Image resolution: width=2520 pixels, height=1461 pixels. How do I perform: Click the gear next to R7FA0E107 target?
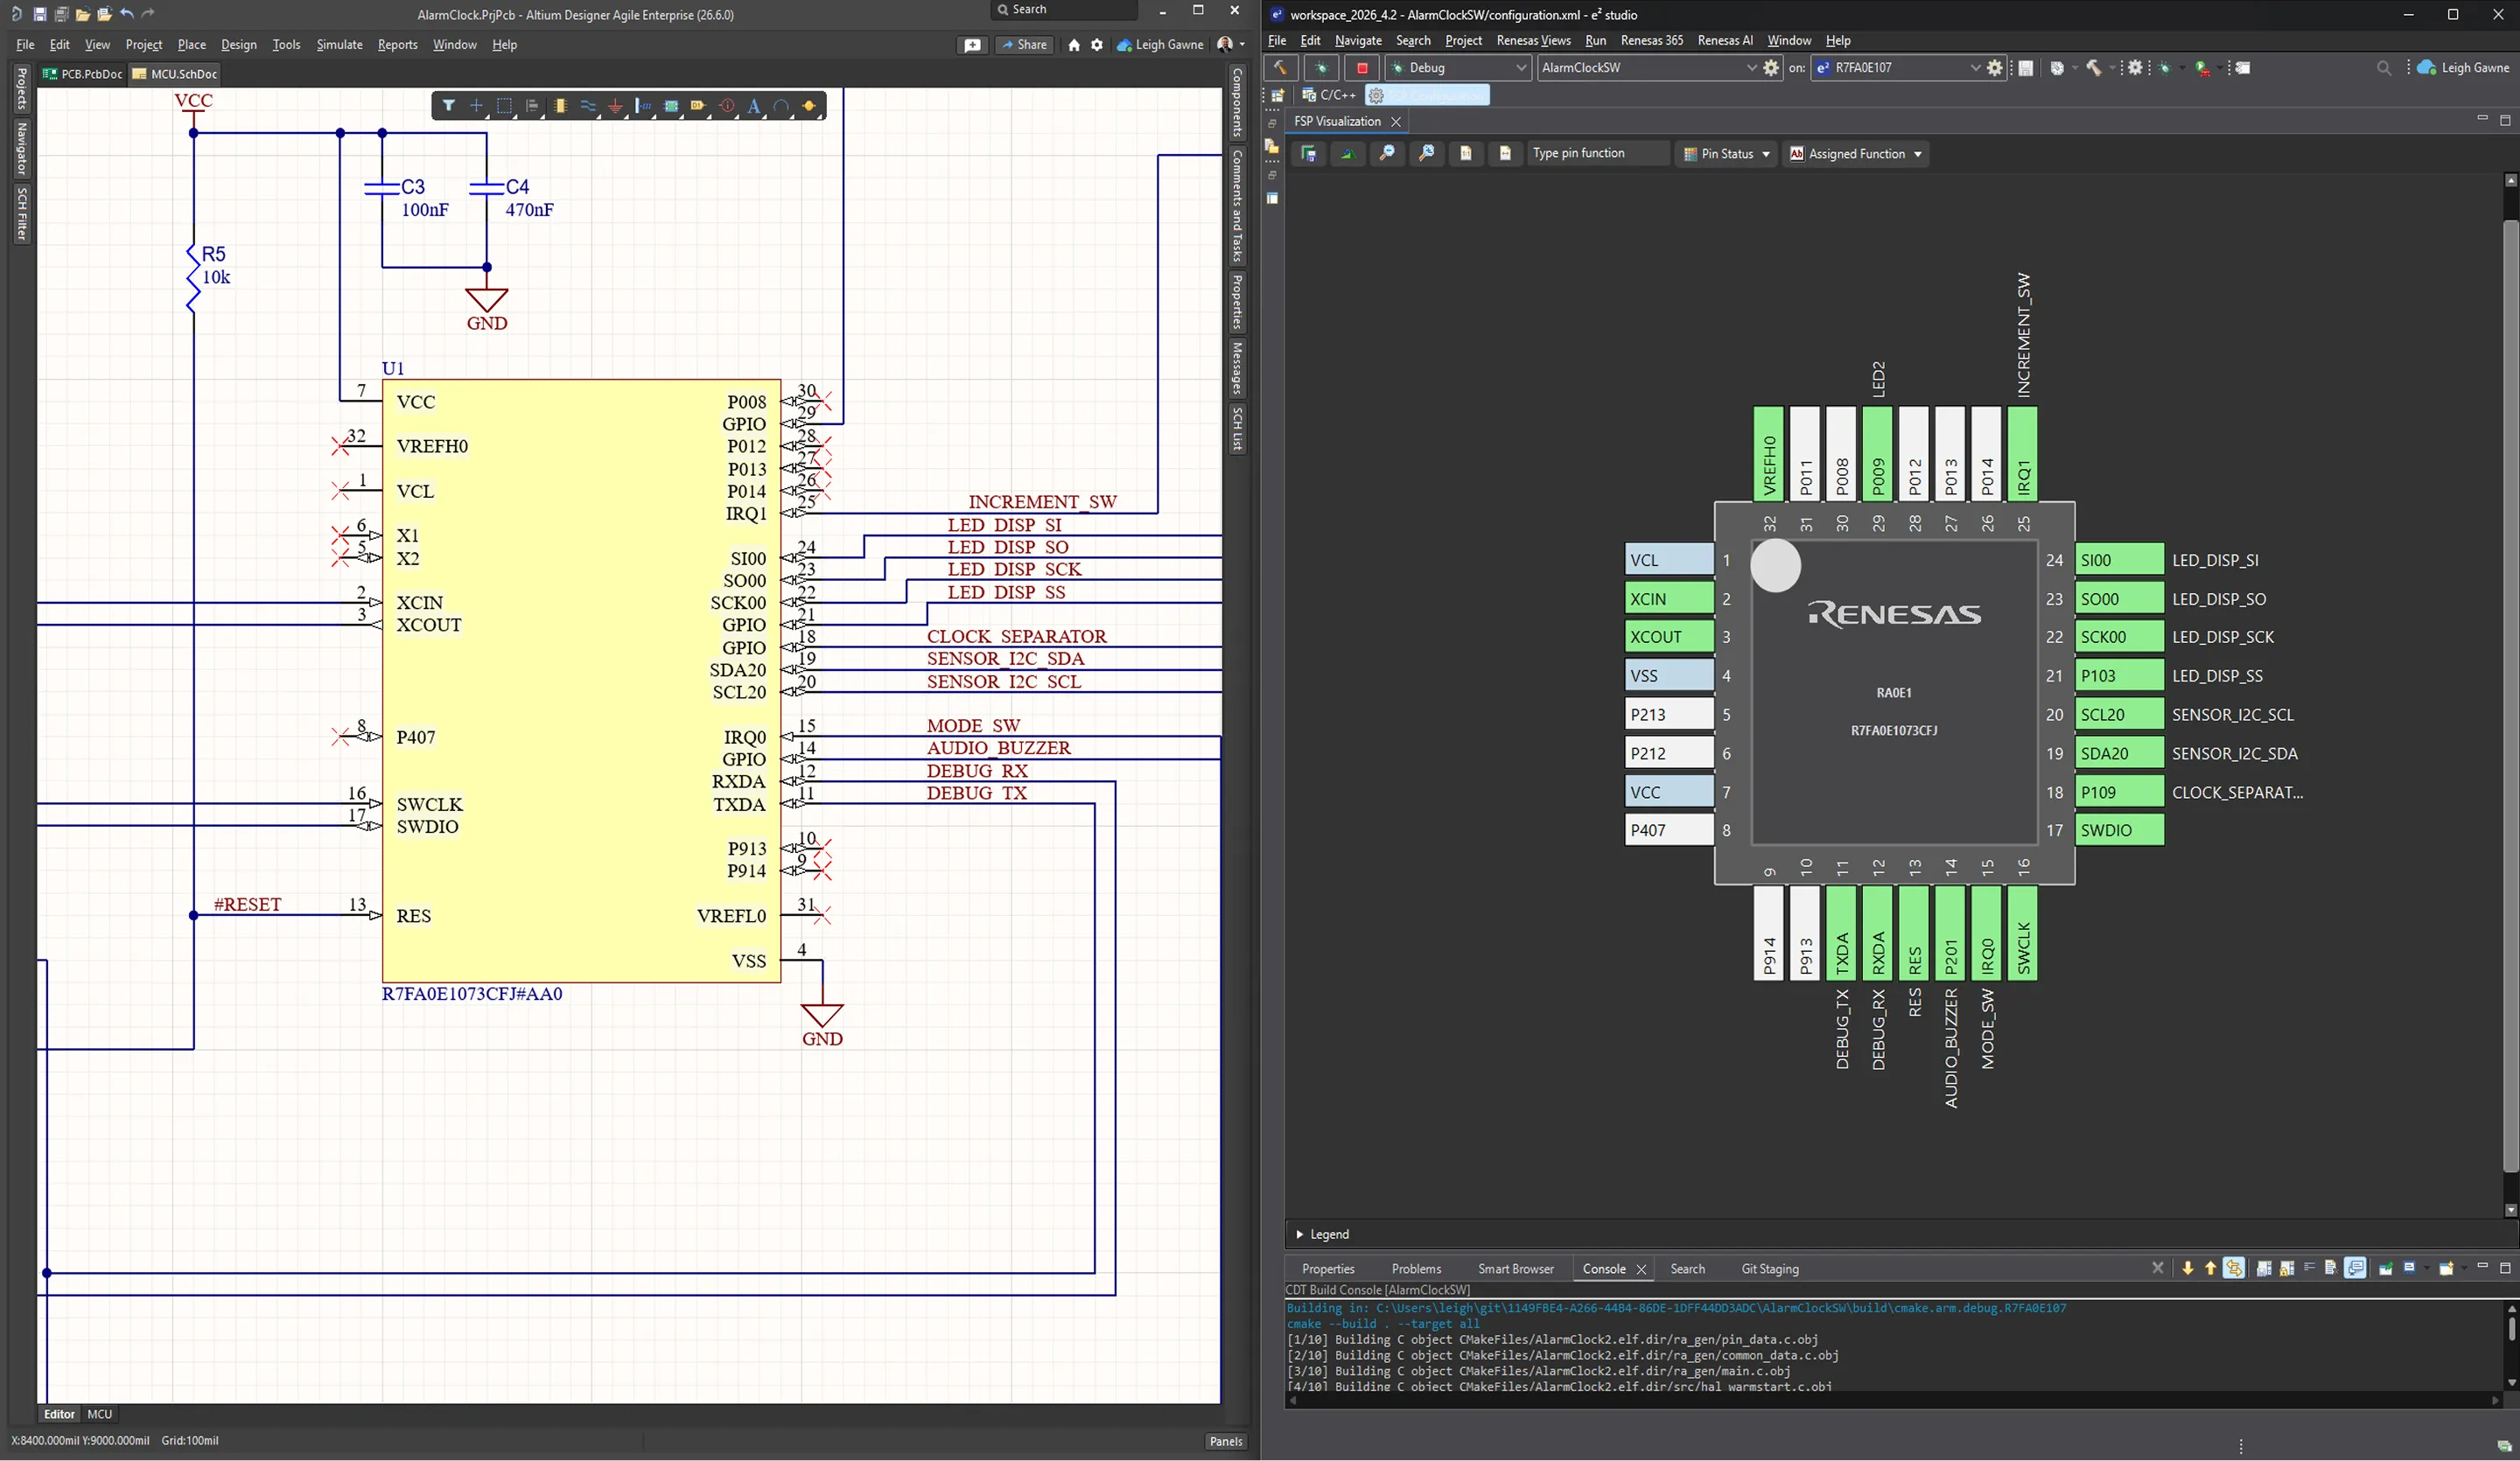click(1994, 68)
